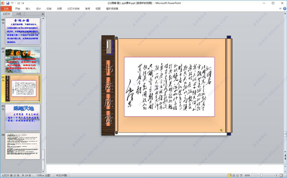The height and width of the screenshot is (178, 287).
Task: Click the animation star icon beside slide 23
Action: click(x=3, y=109)
